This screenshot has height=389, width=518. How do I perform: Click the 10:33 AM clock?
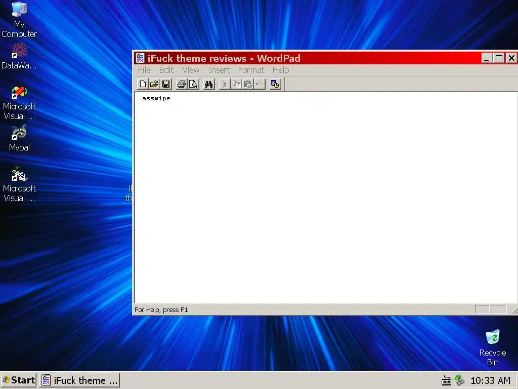pyautogui.click(x=490, y=380)
